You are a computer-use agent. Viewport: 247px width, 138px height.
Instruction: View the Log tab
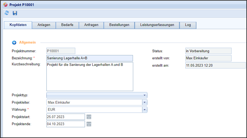pos(188,25)
